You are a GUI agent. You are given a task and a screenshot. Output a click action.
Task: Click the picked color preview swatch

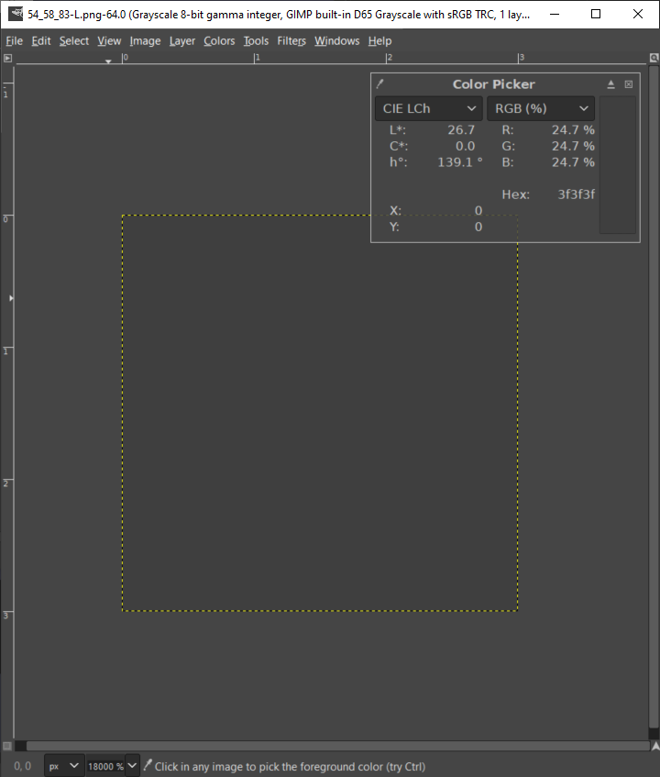pyautogui.click(x=618, y=165)
